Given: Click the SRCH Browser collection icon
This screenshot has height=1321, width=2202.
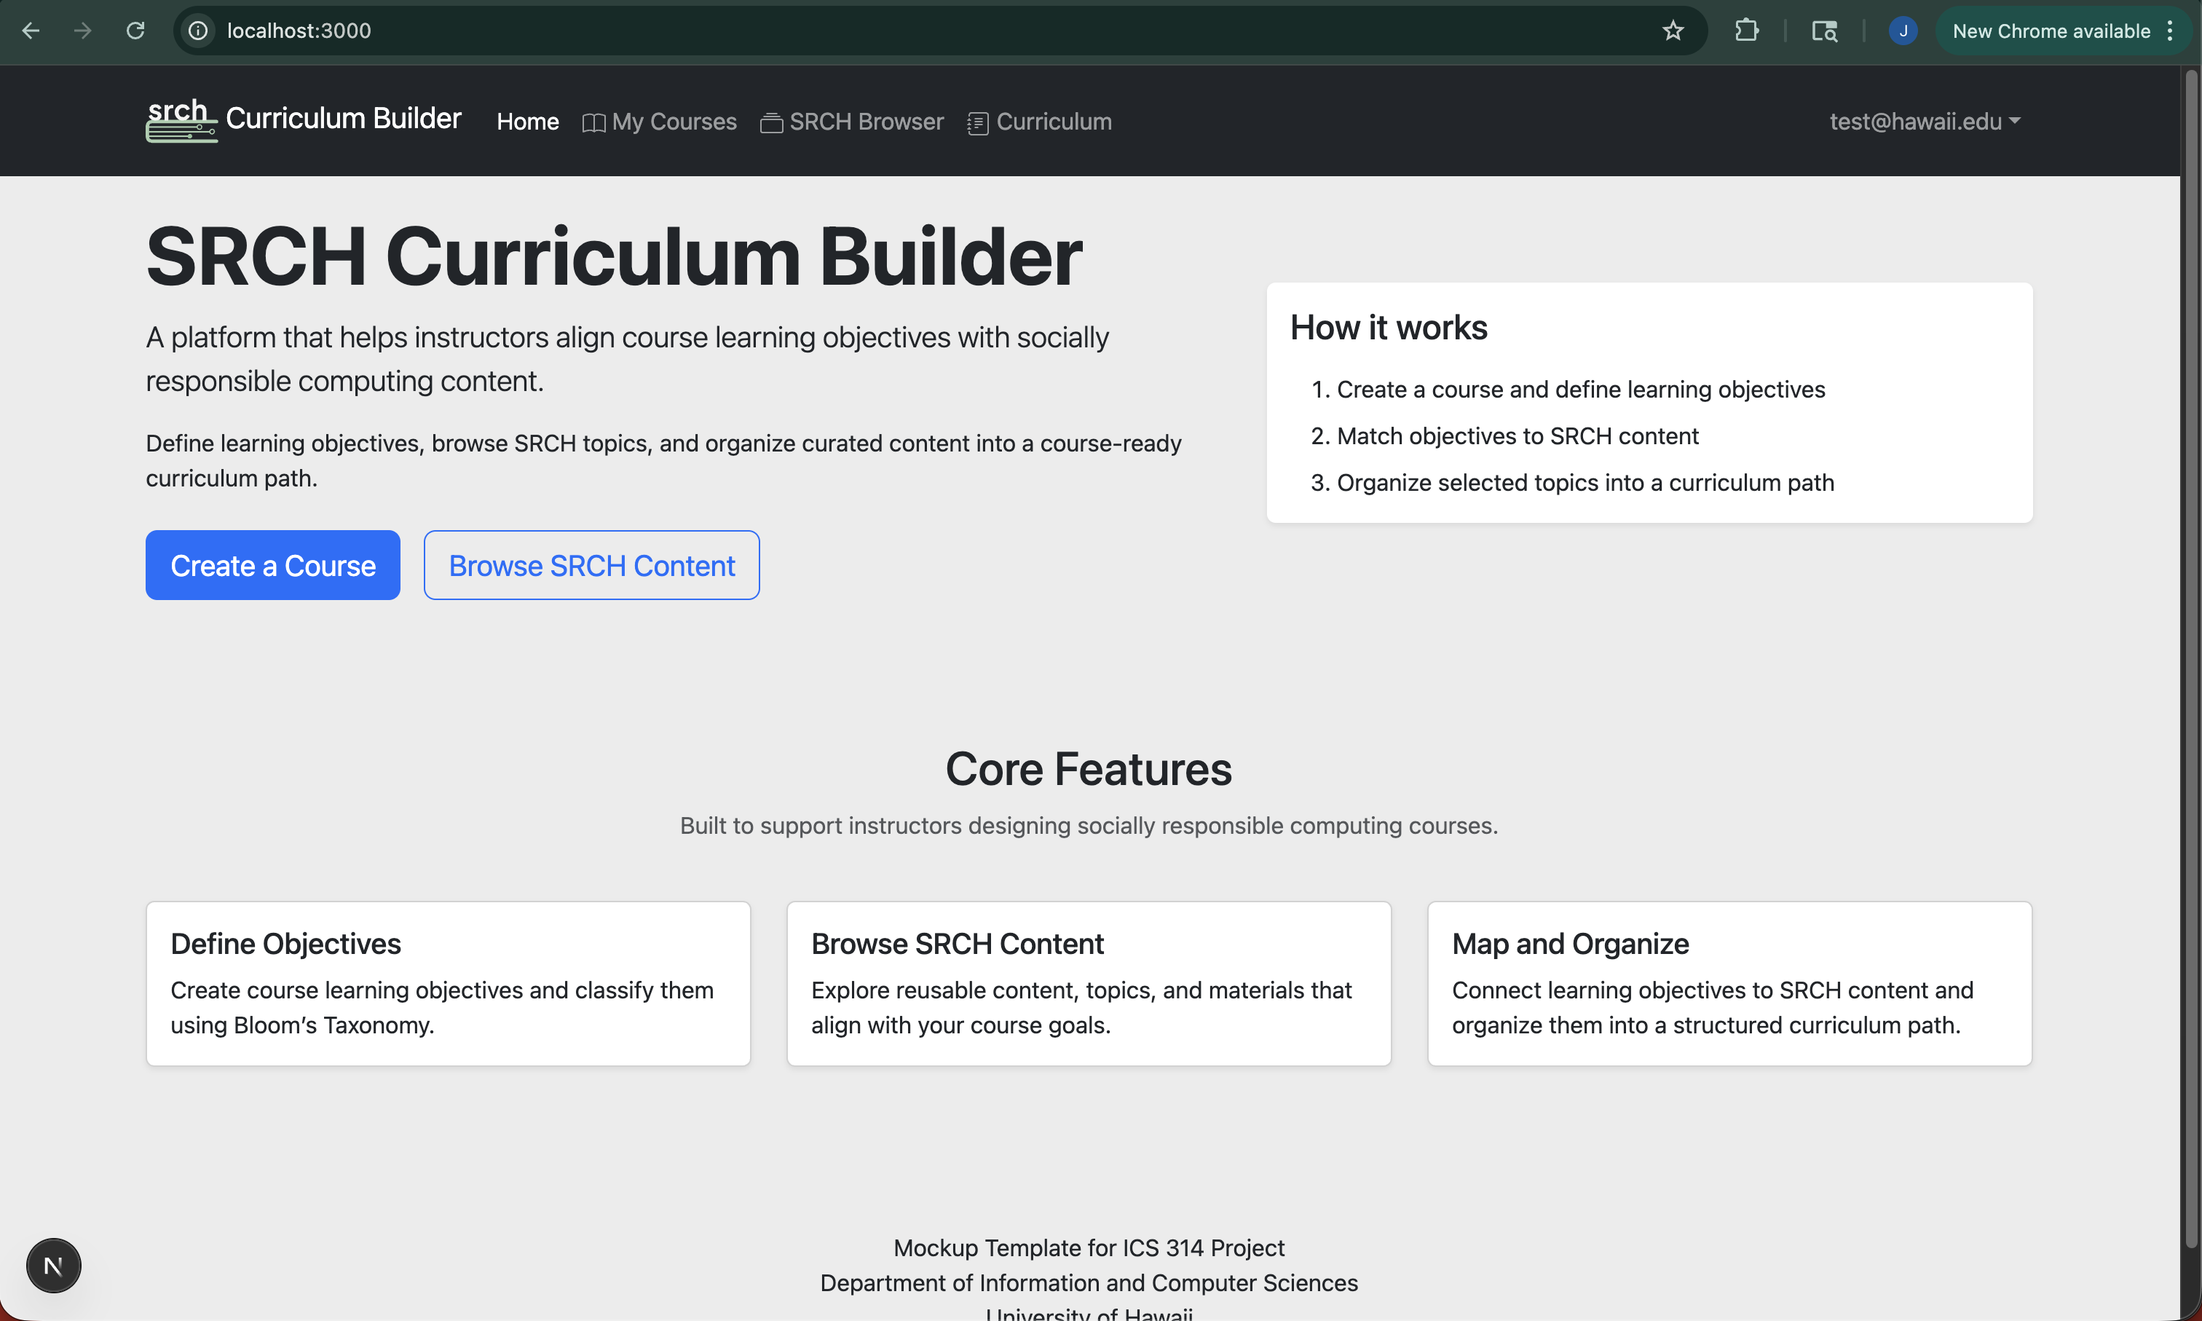Looking at the screenshot, I should click(x=771, y=123).
